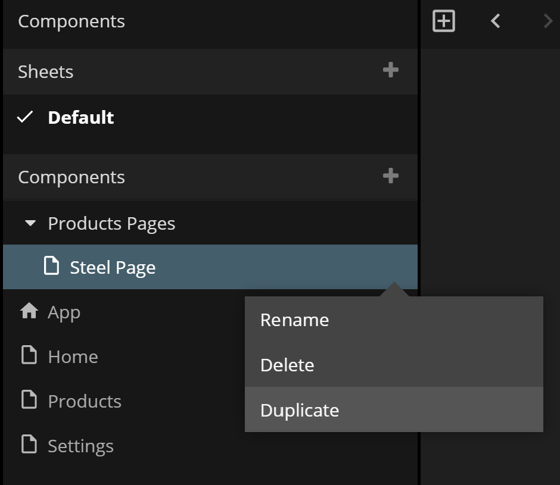Click the add-box icon in top toolbar

[x=443, y=21]
